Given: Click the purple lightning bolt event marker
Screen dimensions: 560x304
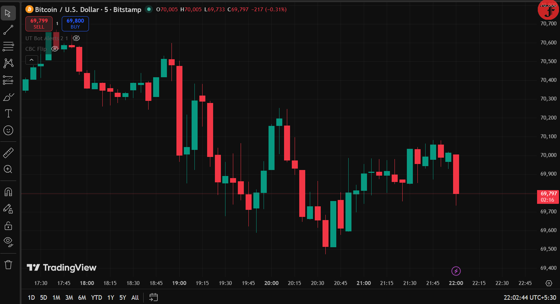Looking at the screenshot, I should (x=456, y=271).
